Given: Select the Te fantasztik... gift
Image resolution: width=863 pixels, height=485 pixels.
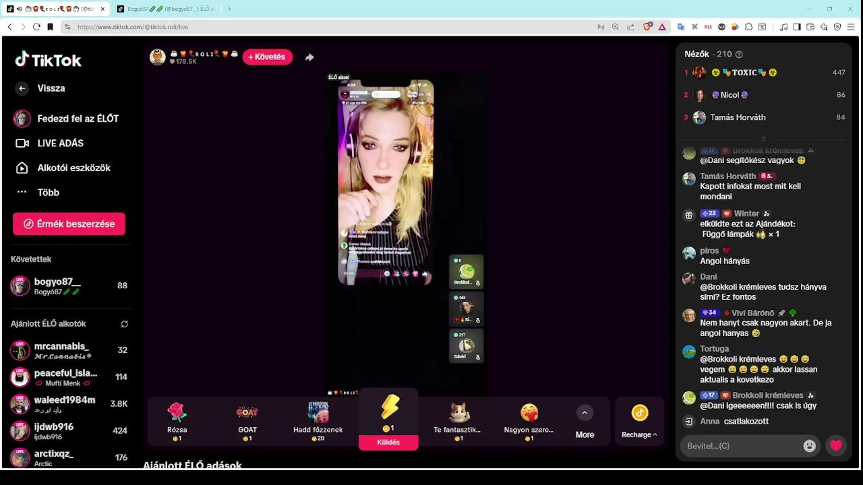Looking at the screenshot, I should [458, 421].
